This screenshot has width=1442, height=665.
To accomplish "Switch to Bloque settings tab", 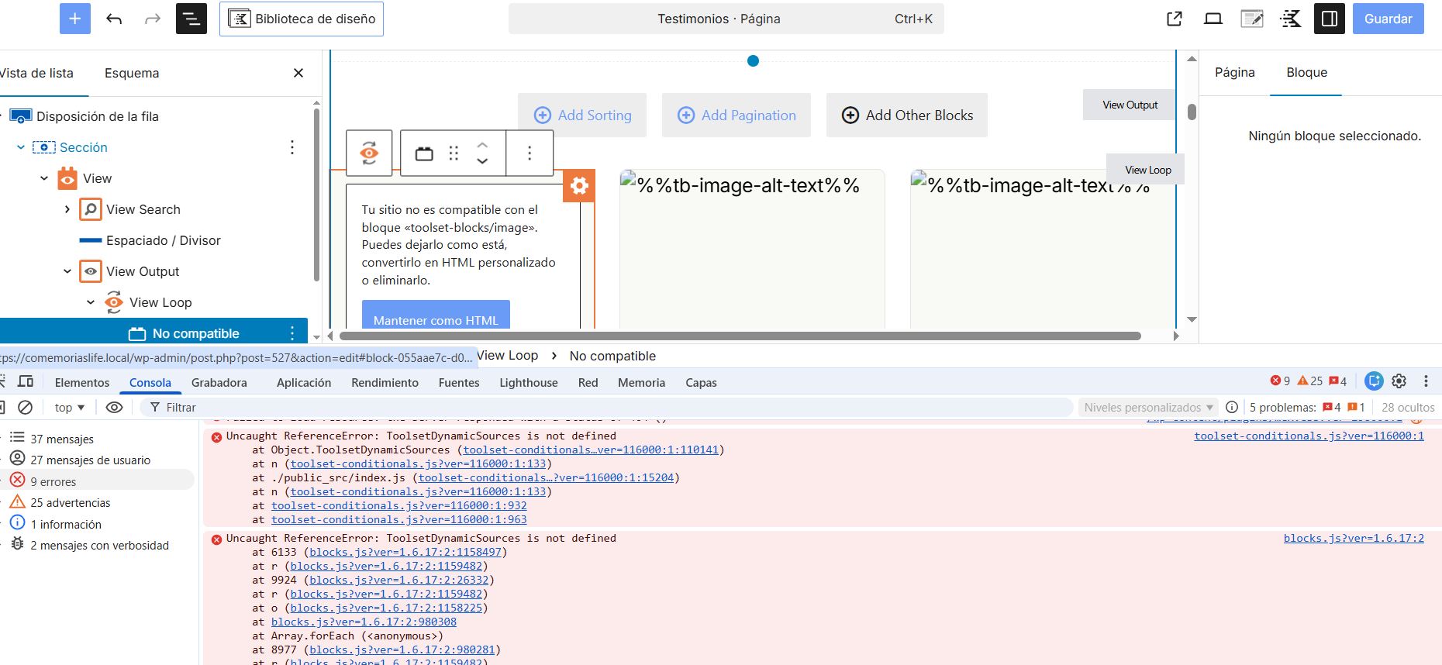I will point(1306,72).
